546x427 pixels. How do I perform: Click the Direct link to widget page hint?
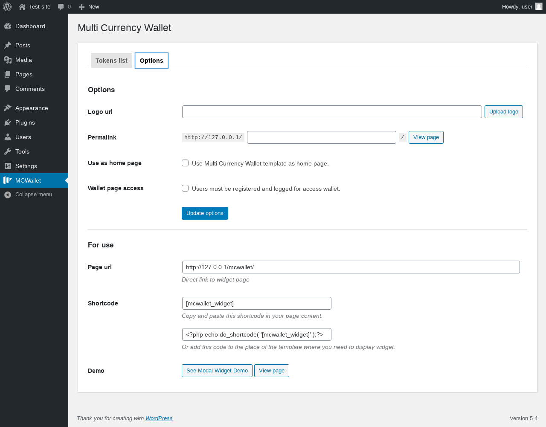coord(215,280)
